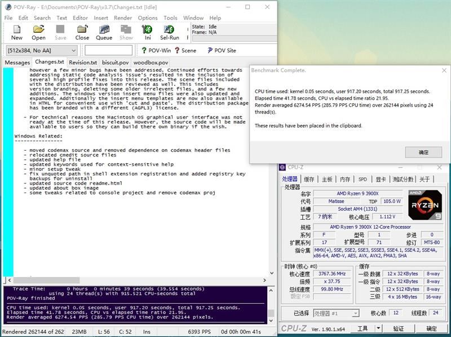This screenshot has height=337, width=451.
Task: Click the CPU-Z window title icon
Action: tap(282, 167)
